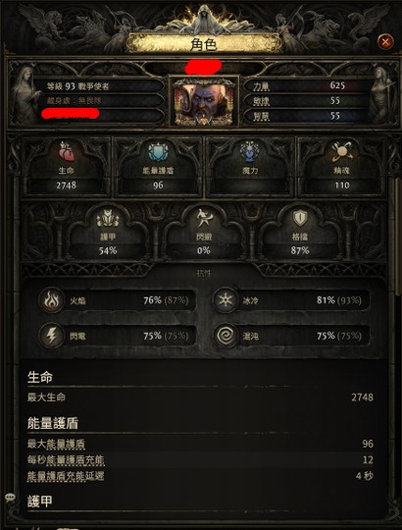Open the chat bubble icon
The width and height of the screenshot is (402, 530).
pos(10,498)
